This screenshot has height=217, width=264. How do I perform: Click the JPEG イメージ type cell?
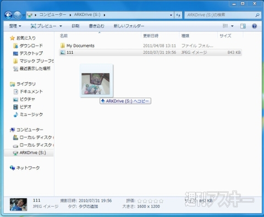click(x=194, y=53)
